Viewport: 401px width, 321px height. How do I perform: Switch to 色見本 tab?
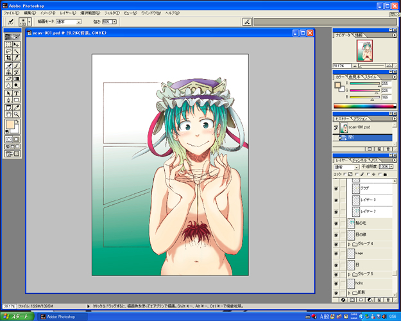[x=354, y=77]
